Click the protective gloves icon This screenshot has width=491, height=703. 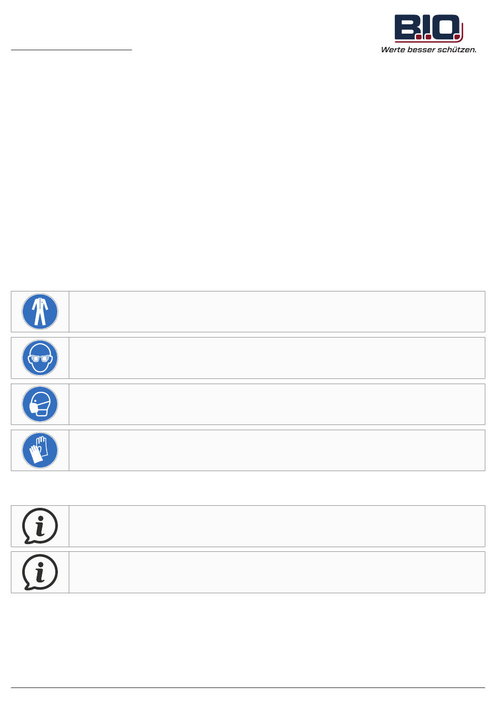(40, 450)
